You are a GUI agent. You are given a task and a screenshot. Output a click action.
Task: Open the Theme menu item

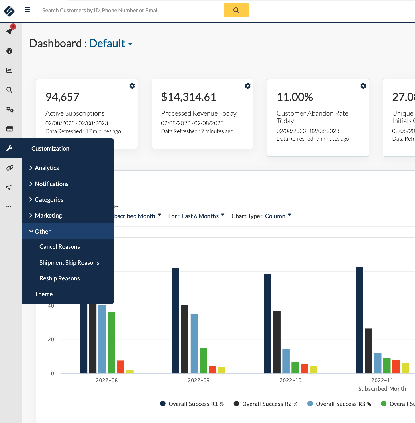click(x=44, y=294)
